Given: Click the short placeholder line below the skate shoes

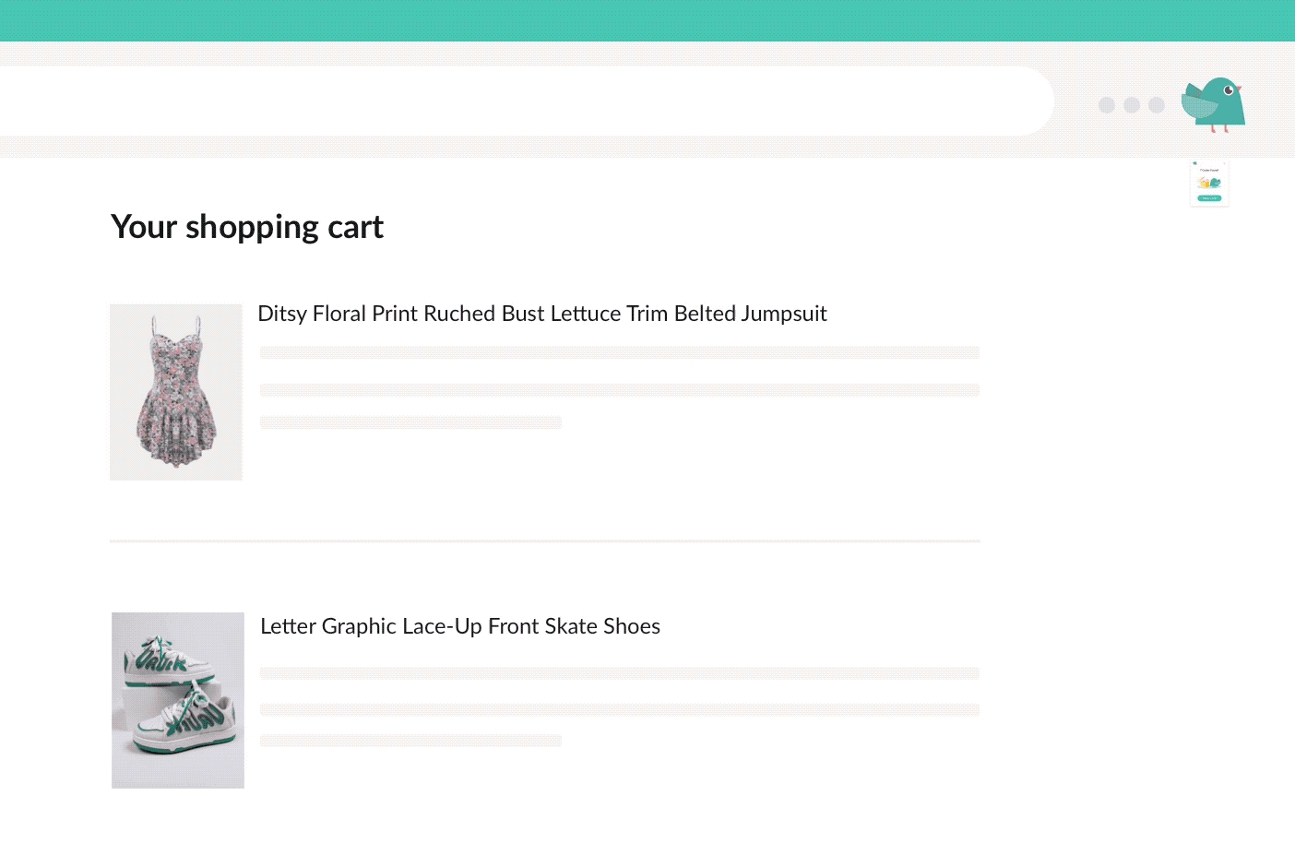Looking at the screenshot, I should tap(411, 740).
